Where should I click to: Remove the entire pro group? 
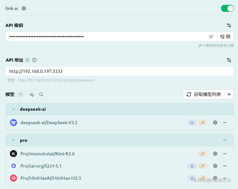coord(225,140)
